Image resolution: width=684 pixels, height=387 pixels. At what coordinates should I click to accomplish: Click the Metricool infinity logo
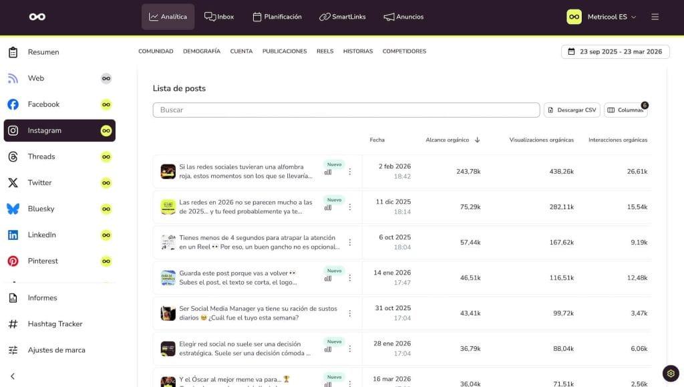click(37, 17)
